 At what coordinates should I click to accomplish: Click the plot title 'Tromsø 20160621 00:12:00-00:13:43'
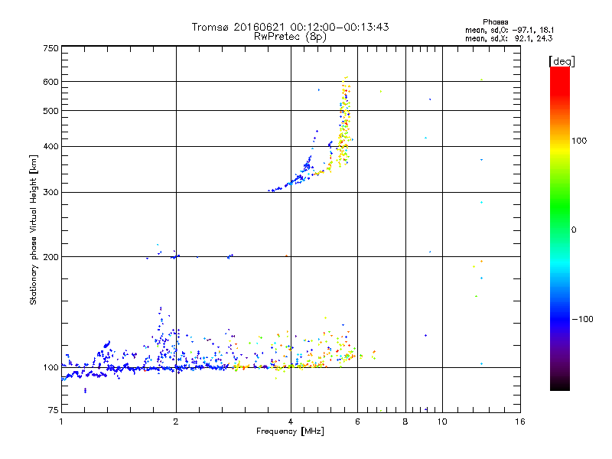tap(290, 27)
